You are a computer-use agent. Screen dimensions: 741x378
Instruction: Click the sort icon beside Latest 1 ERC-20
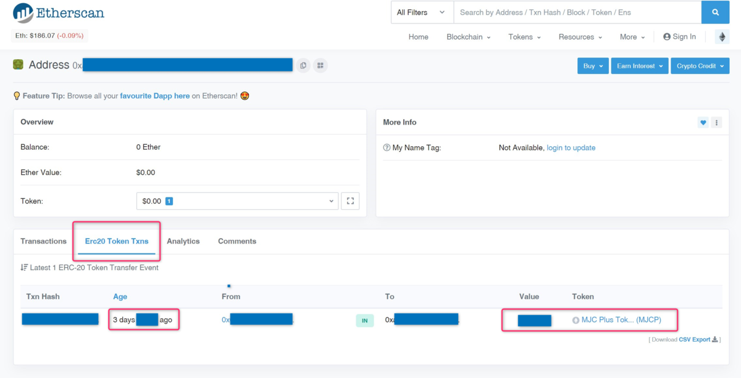(24, 268)
